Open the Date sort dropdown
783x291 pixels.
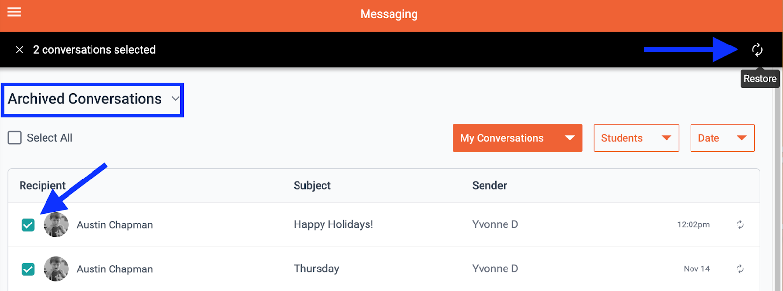(722, 138)
